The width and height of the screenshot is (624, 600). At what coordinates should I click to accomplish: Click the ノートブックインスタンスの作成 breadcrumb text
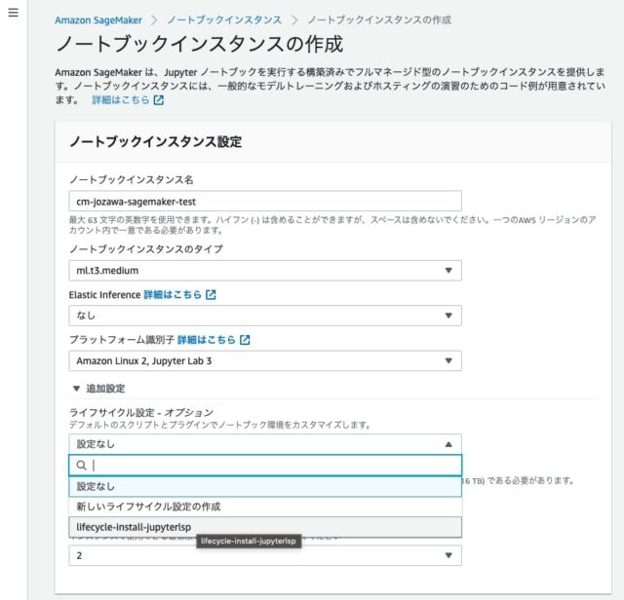click(x=379, y=19)
